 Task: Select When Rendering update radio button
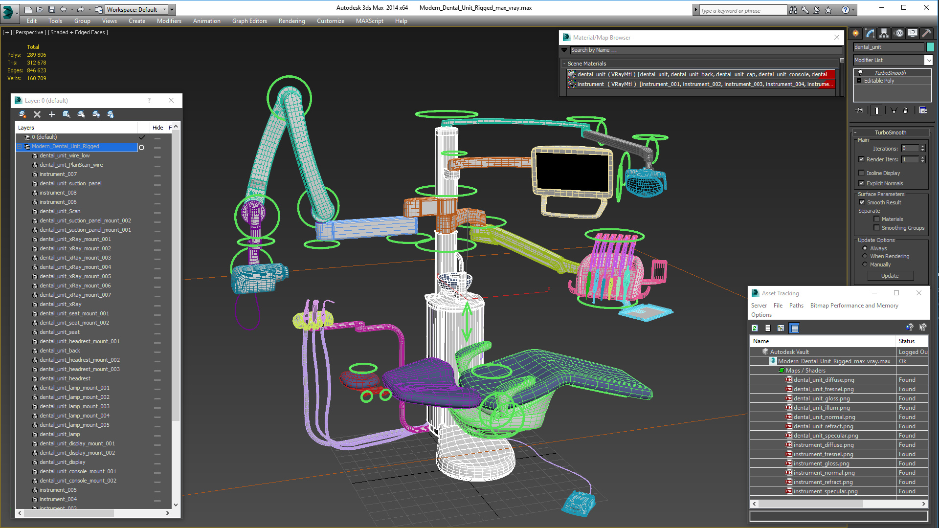[865, 256]
